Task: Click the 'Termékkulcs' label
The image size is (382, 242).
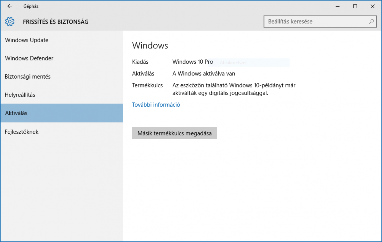Action: [x=147, y=85]
